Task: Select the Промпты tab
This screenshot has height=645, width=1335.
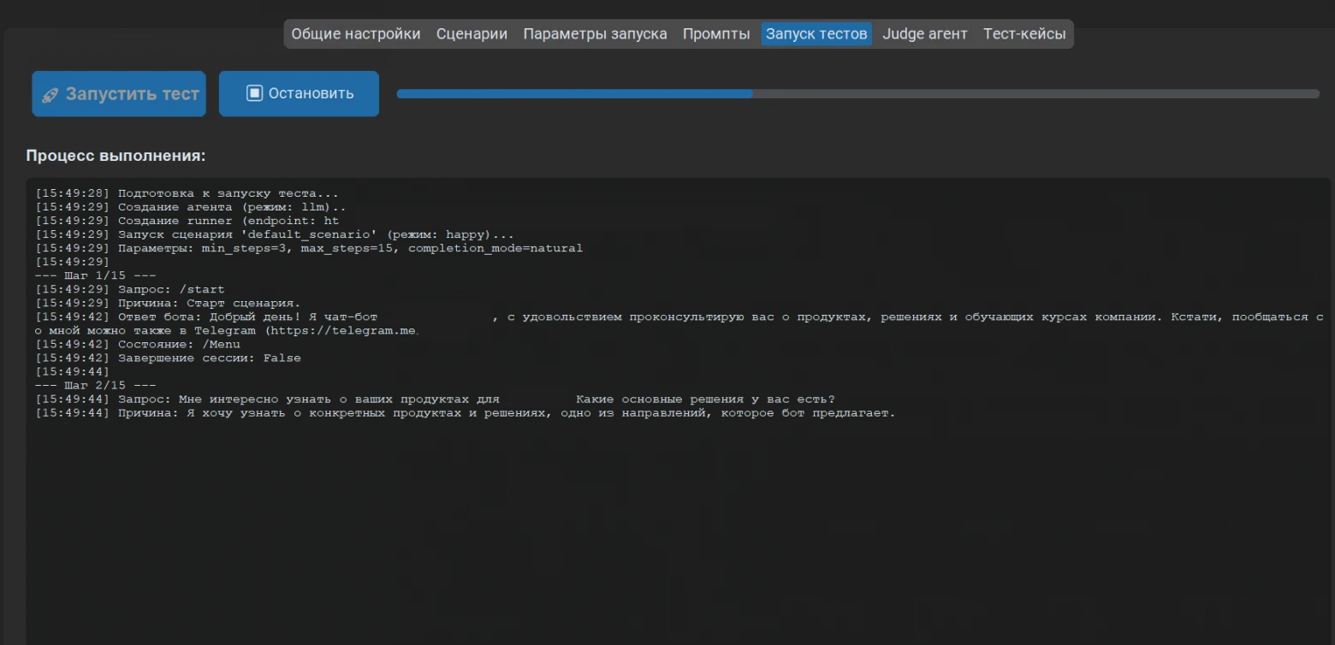Action: coord(716,34)
